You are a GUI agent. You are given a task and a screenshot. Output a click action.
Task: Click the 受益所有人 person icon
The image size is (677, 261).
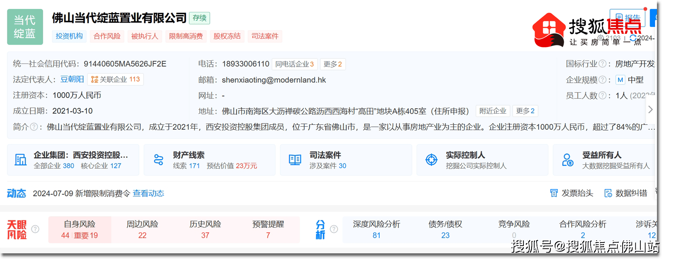tap(567, 159)
